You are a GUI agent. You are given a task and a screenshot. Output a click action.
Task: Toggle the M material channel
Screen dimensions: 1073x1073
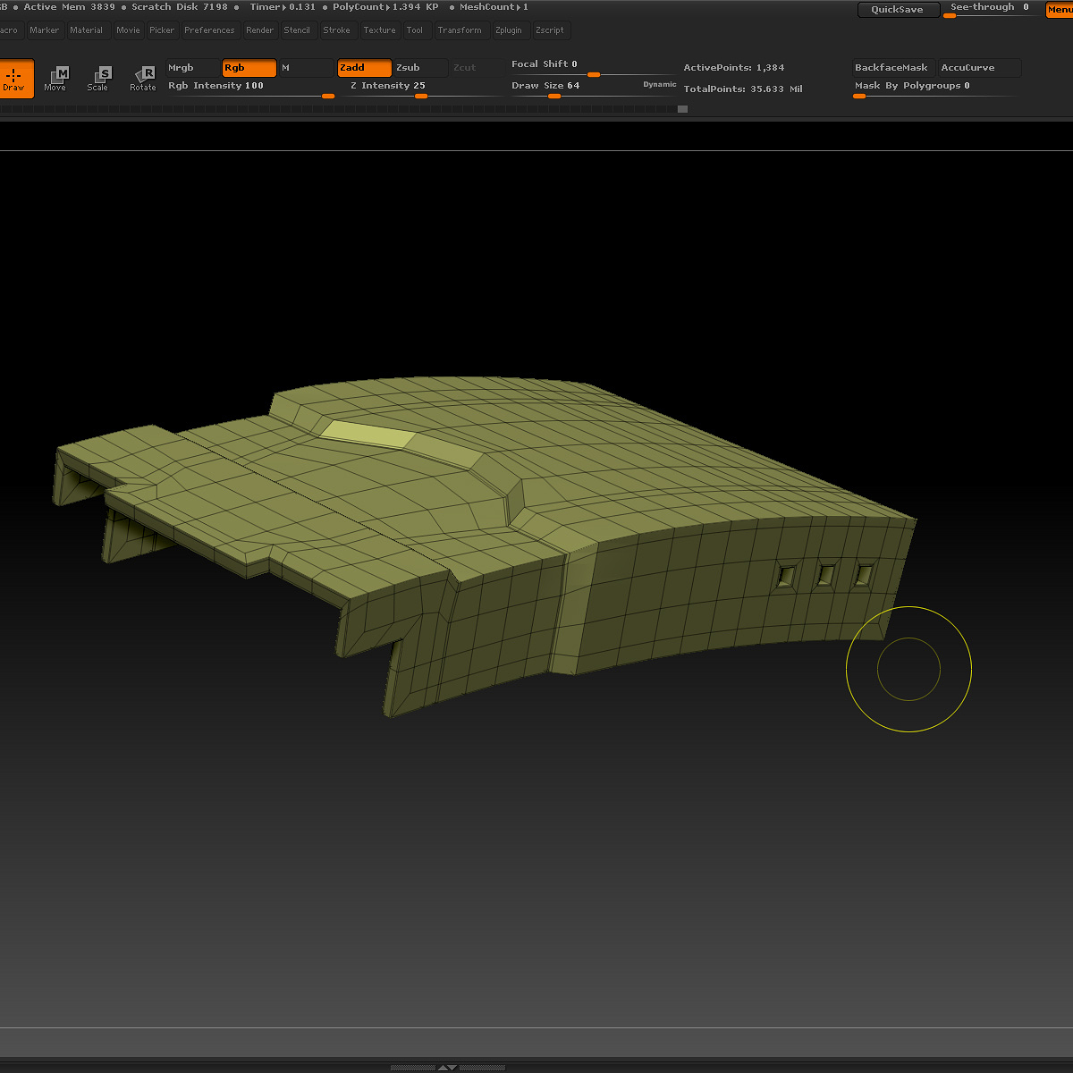click(x=306, y=68)
